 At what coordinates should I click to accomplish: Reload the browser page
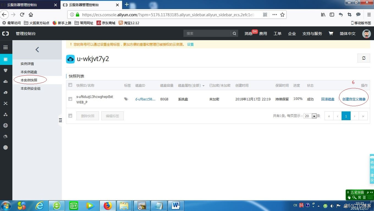pos(22,15)
